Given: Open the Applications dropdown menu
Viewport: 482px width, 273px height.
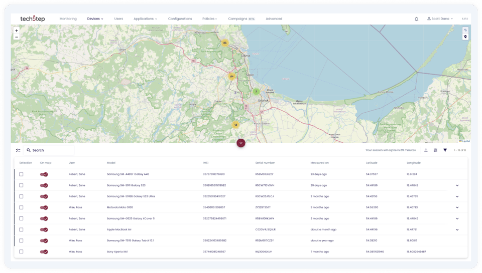Looking at the screenshot, I should 145,19.
